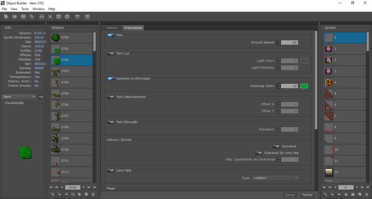The width and height of the screenshot is (372, 199).
Task: Select object 3705 in Objetos list
Action: click(71, 93)
